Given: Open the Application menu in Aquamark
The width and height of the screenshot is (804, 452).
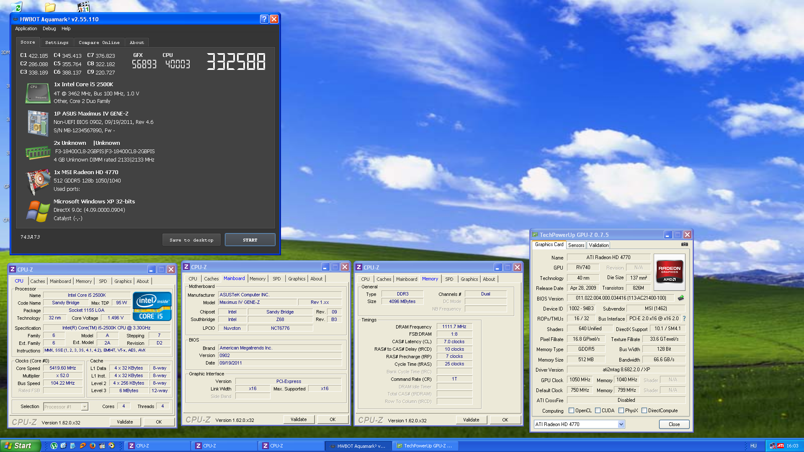Looking at the screenshot, I should pos(26,28).
